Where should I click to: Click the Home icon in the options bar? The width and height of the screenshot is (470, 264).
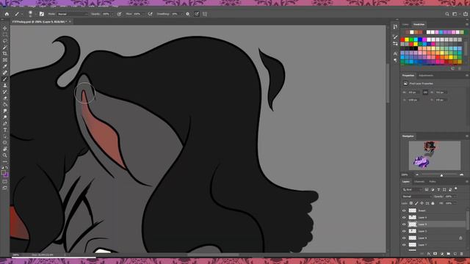(x=7, y=14)
